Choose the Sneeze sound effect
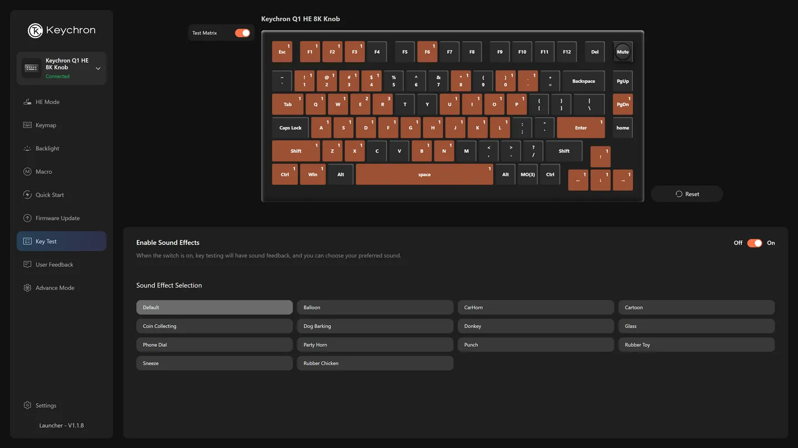The width and height of the screenshot is (798, 448). coord(214,363)
